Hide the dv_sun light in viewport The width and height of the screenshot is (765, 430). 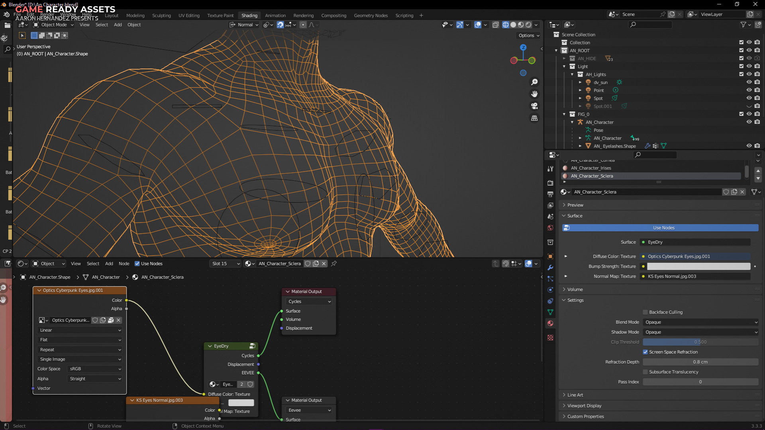point(749,82)
